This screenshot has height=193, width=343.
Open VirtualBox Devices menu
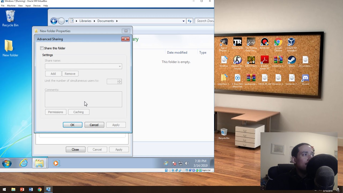click(x=37, y=6)
